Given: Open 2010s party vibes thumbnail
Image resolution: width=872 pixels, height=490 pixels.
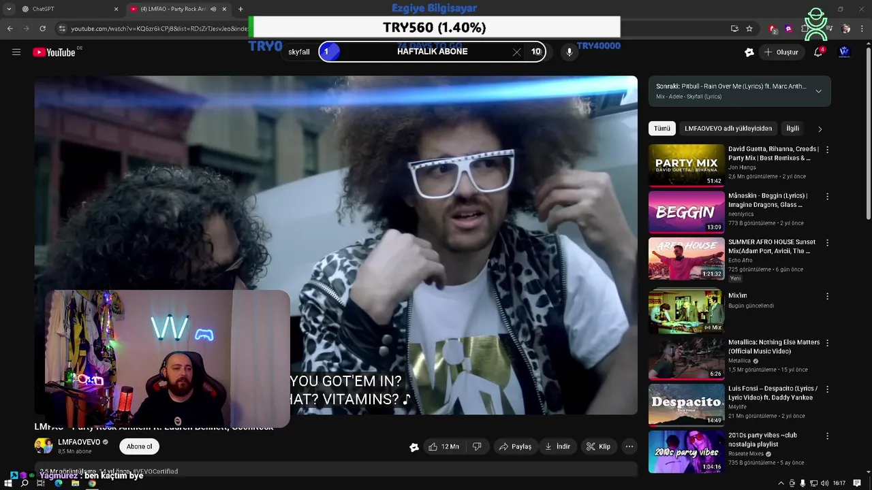Looking at the screenshot, I should tap(686, 451).
